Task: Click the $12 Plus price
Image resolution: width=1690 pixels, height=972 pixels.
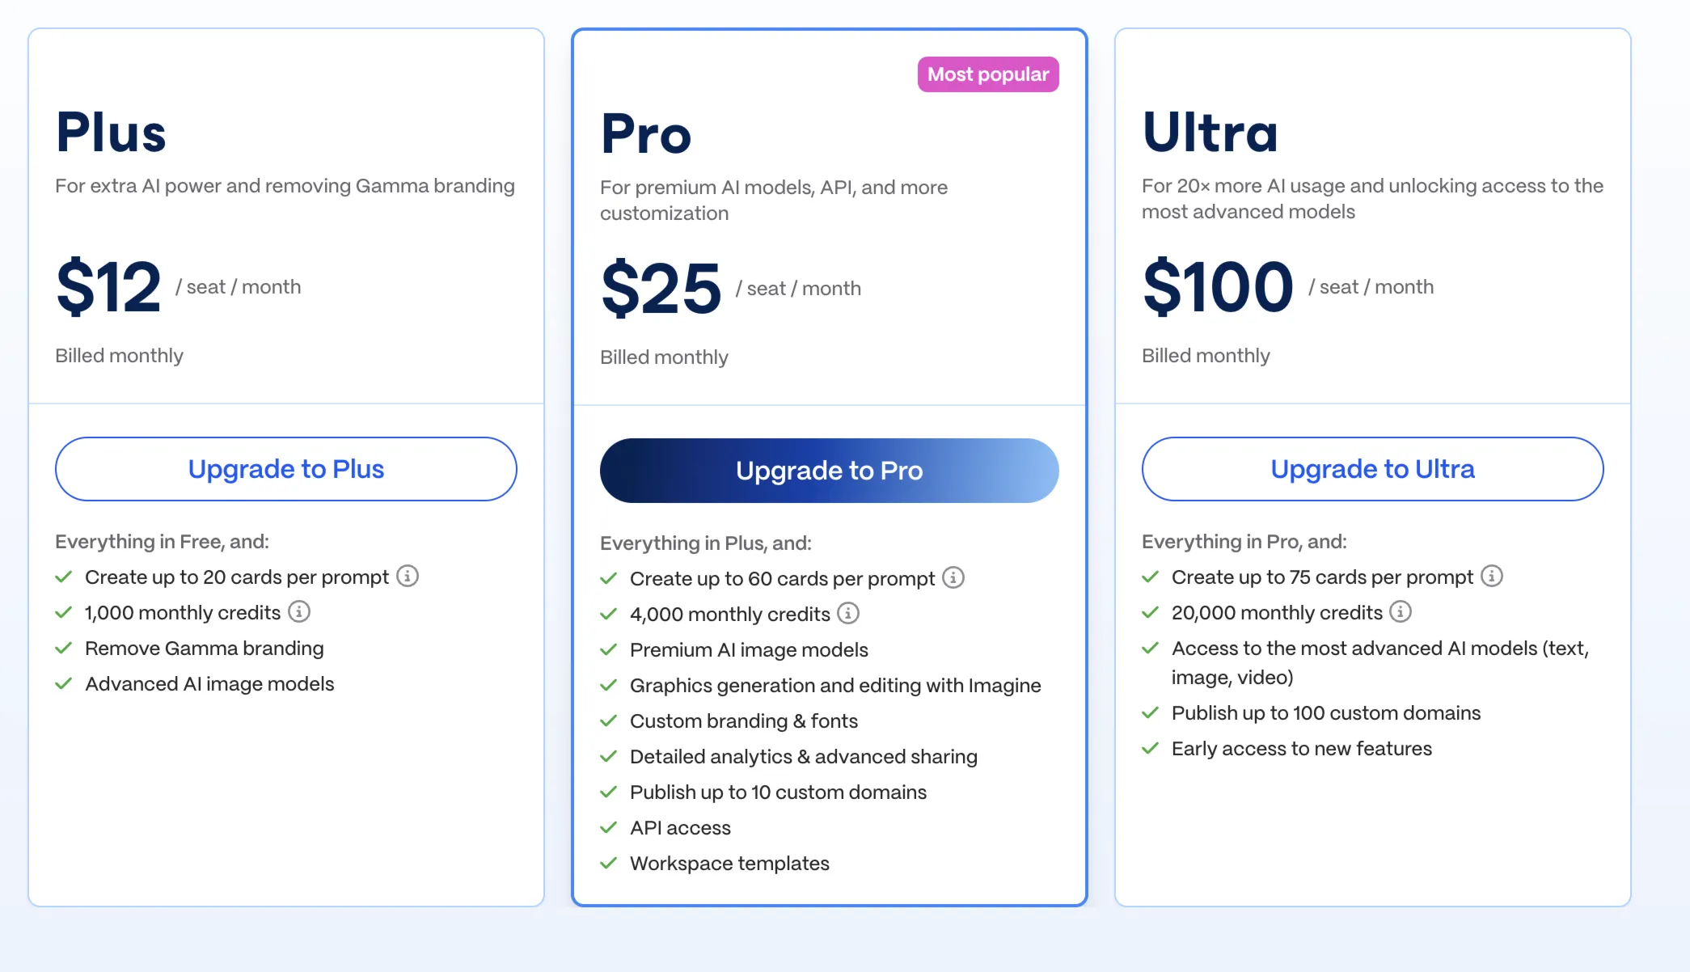Action: coord(109,287)
